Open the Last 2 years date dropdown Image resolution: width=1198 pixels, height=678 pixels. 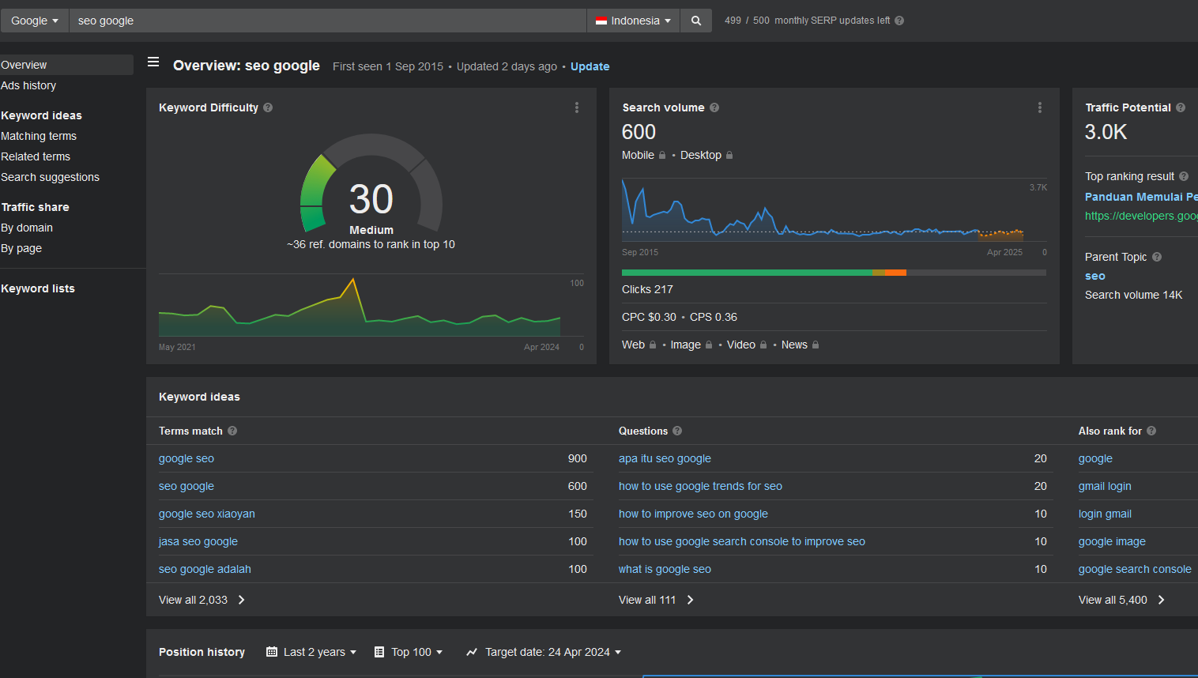pyautogui.click(x=311, y=652)
